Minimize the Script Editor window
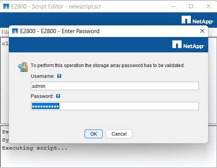217x168 pixels. click(174, 7)
